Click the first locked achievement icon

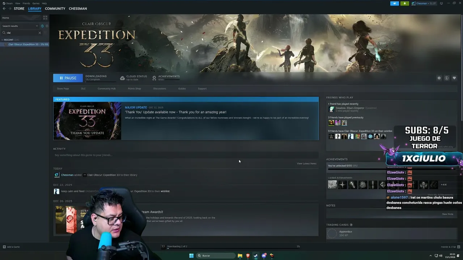click(x=332, y=185)
